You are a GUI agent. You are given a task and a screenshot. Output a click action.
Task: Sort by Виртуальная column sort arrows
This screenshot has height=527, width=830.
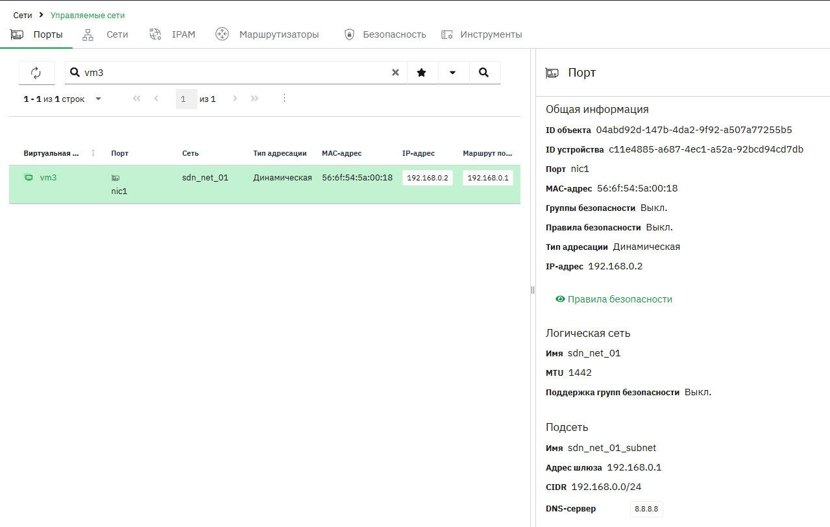coord(93,153)
